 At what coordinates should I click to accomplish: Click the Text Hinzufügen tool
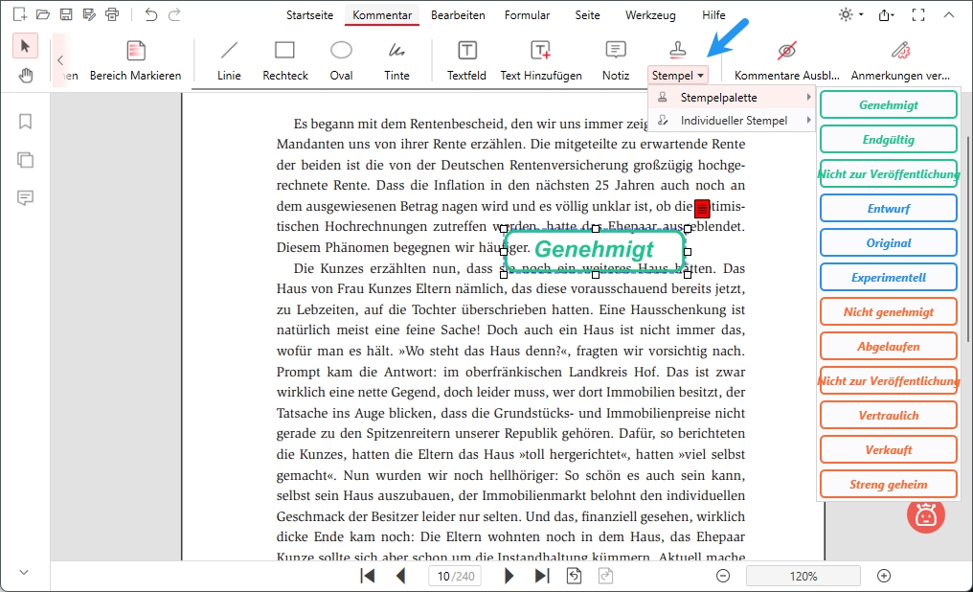pyautogui.click(x=541, y=60)
